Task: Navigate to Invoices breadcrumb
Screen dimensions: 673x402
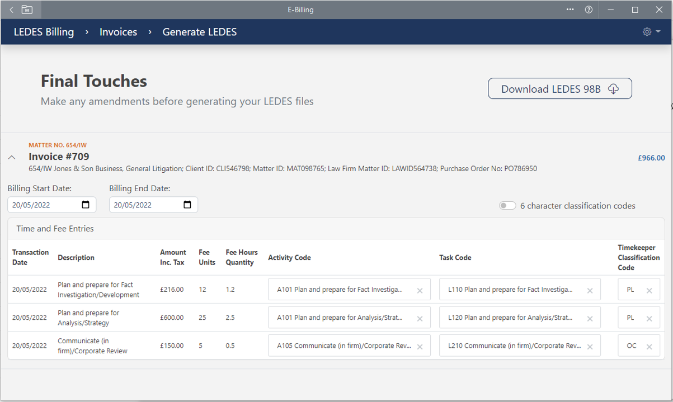Action: [x=118, y=32]
